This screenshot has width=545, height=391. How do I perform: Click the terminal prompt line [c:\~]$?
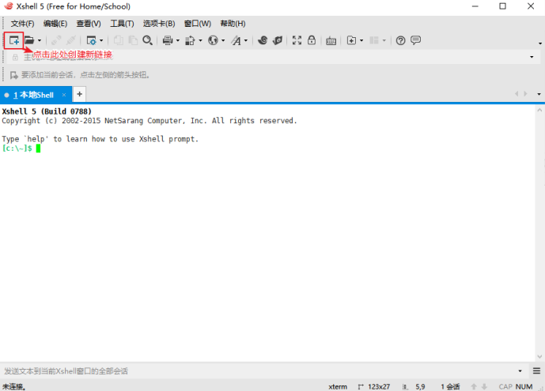click(17, 149)
